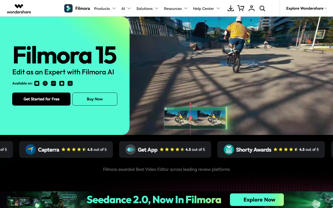The width and height of the screenshot is (333, 208).
Task: Open the user account icon
Action: (251, 8)
